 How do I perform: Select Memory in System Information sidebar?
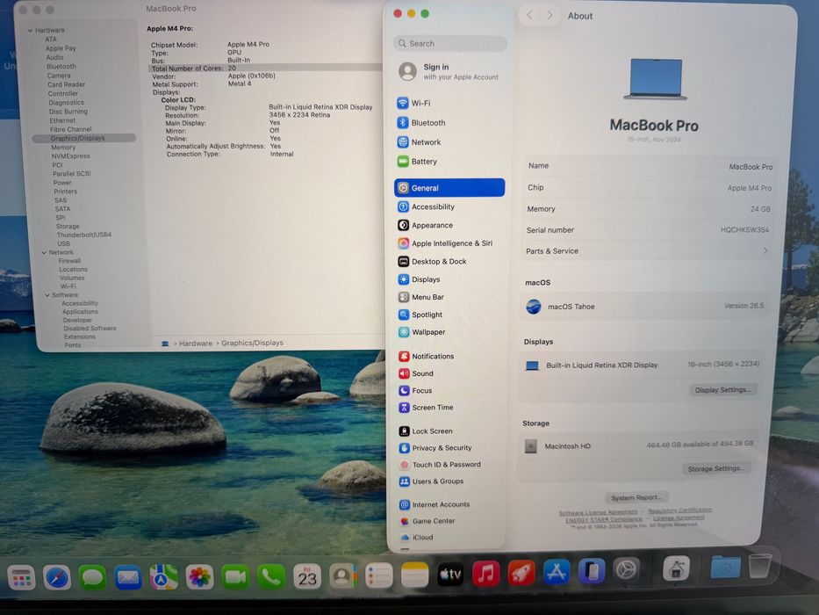click(x=63, y=148)
